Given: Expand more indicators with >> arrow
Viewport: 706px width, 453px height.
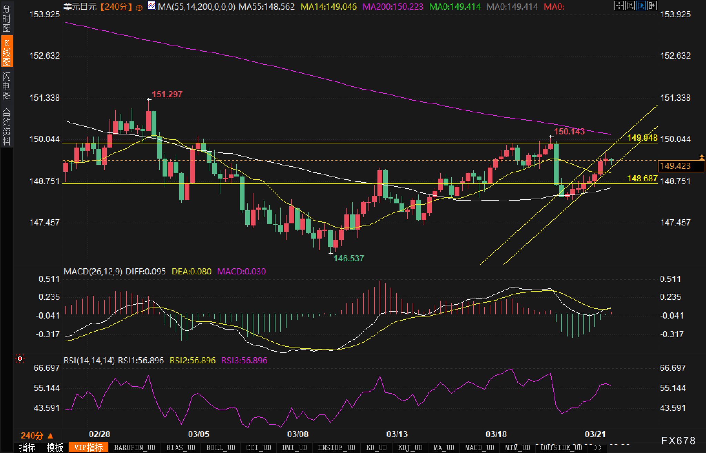Looking at the screenshot, I should coord(598,447).
